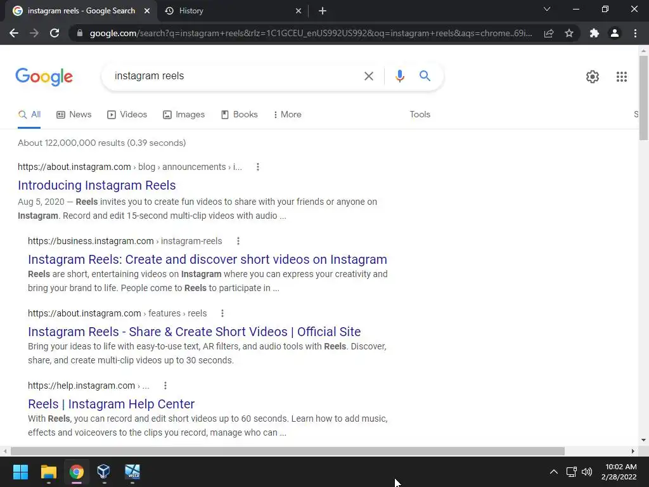Open the Reels Instagram Help Center link
The height and width of the screenshot is (487, 649).
coord(111,404)
